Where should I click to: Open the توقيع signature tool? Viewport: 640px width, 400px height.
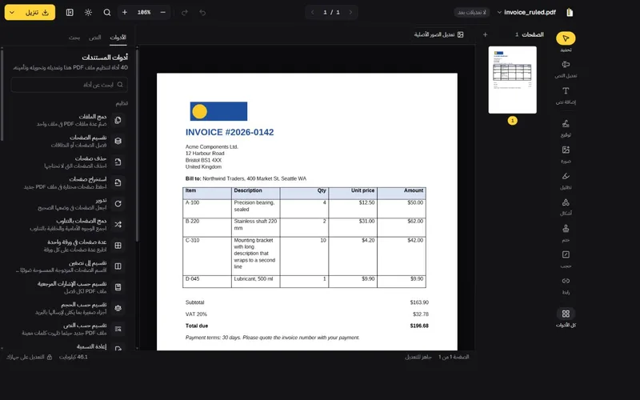click(x=566, y=124)
